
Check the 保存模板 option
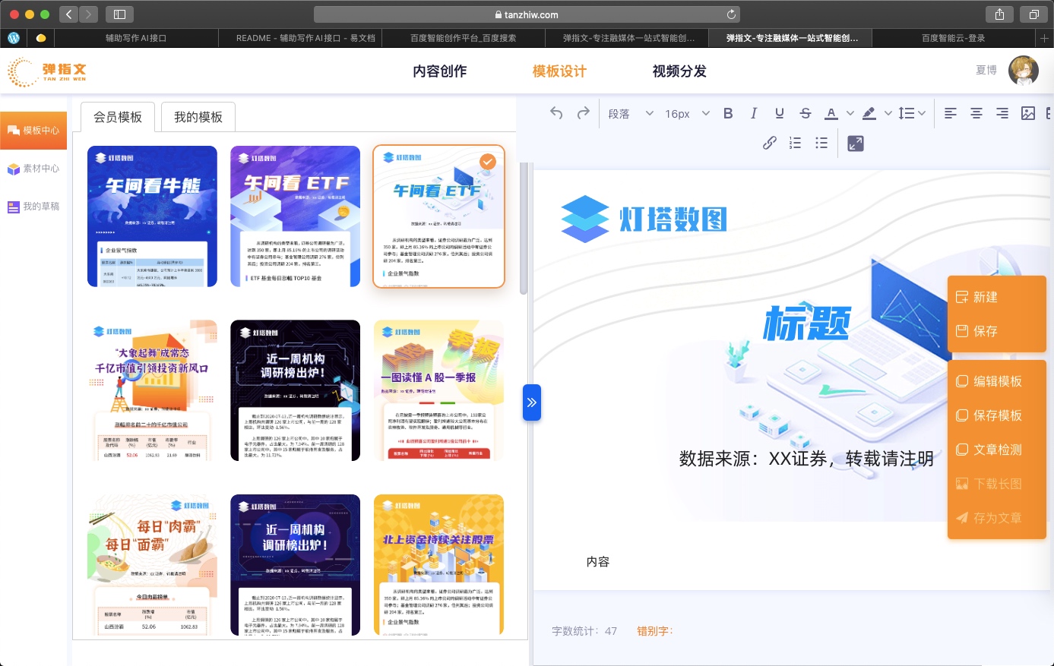(989, 415)
